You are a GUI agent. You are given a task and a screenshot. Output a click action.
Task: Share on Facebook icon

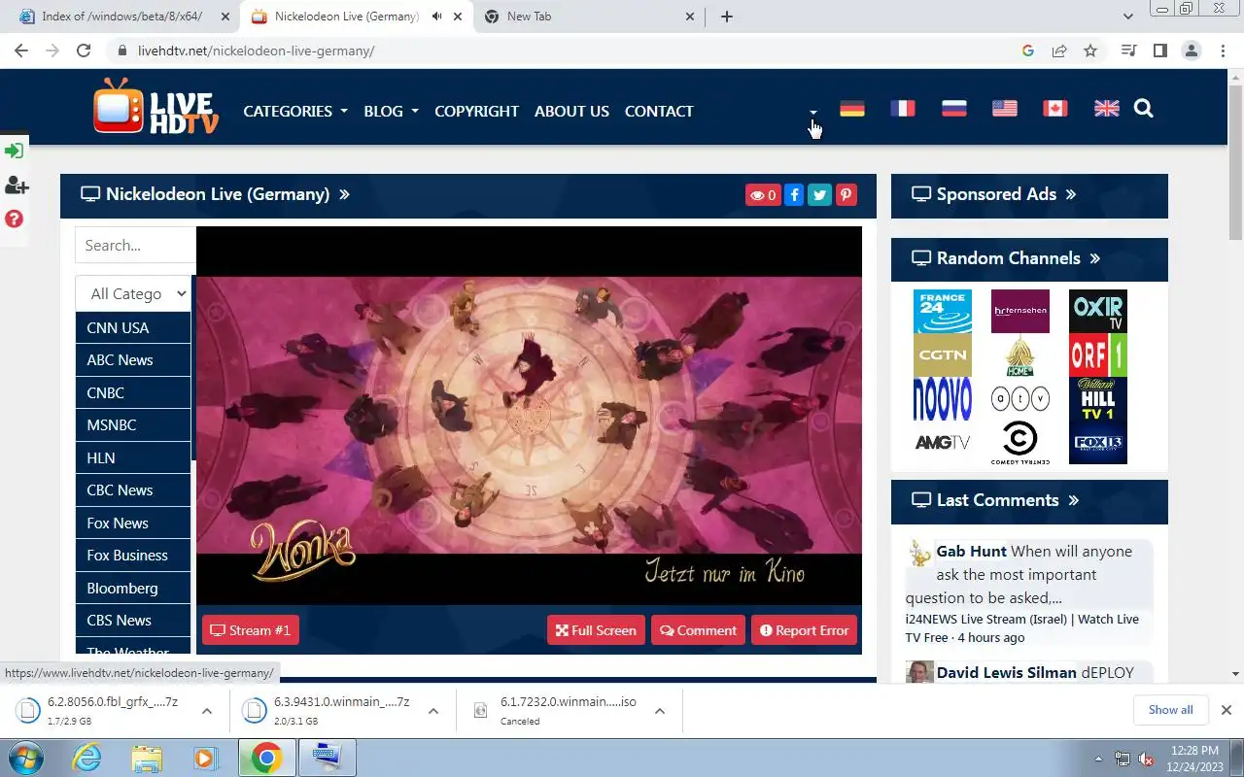(794, 195)
